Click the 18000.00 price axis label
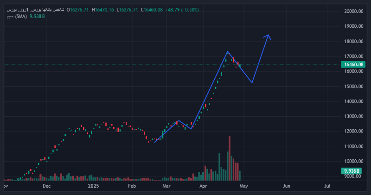The image size is (371, 195). pos(354,41)
